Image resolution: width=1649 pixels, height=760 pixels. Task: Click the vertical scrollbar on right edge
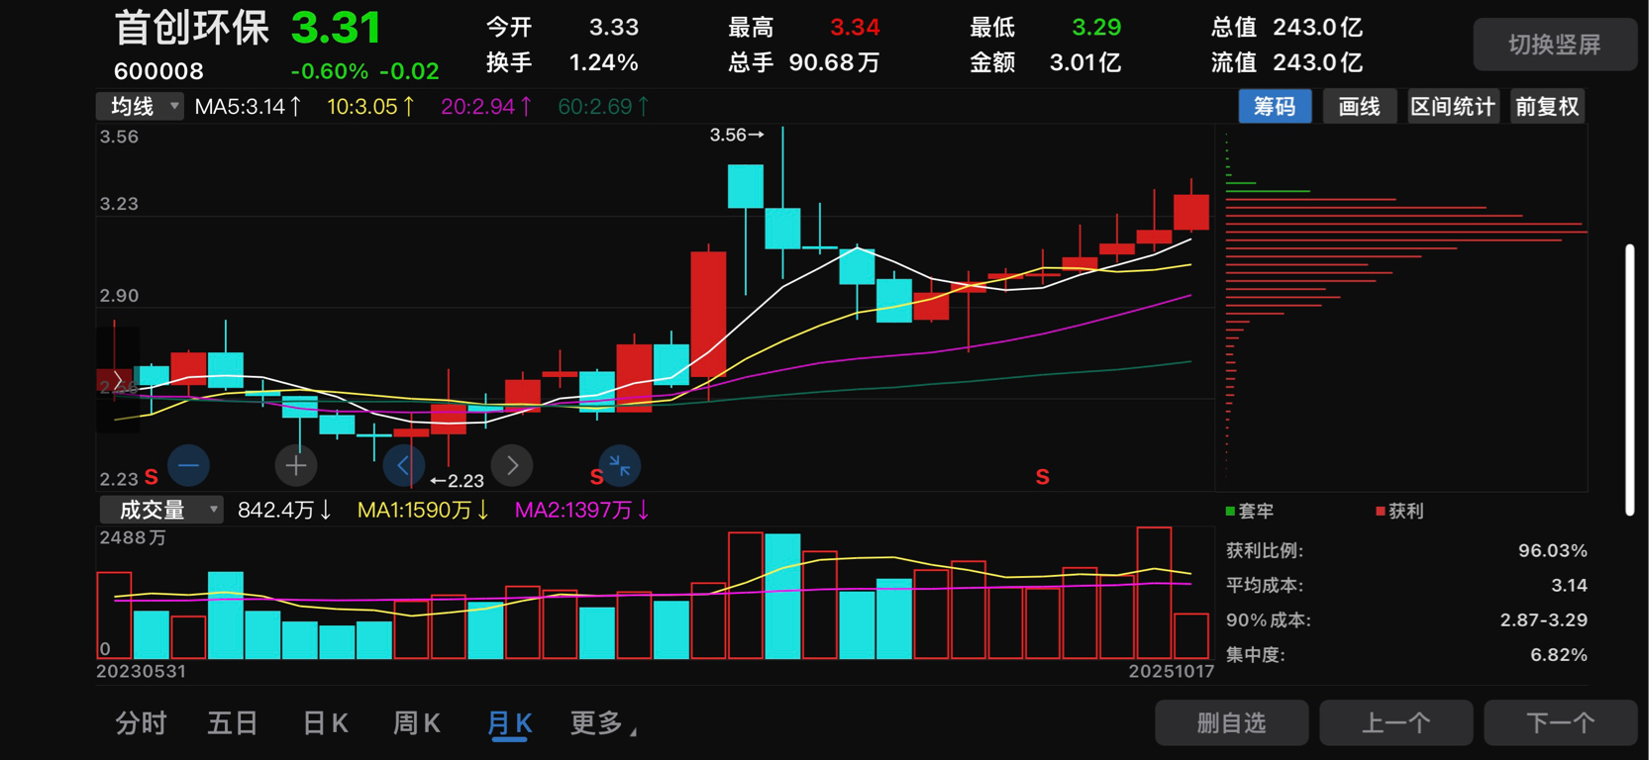[x=1629, y=379]
